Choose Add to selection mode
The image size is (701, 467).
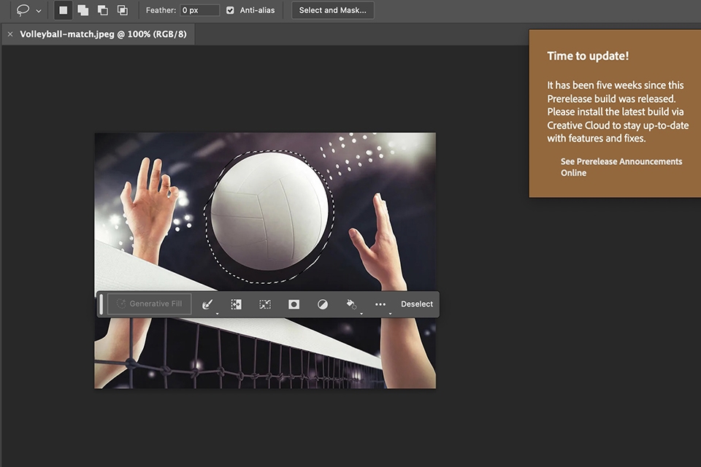click(x=83, y=10)
